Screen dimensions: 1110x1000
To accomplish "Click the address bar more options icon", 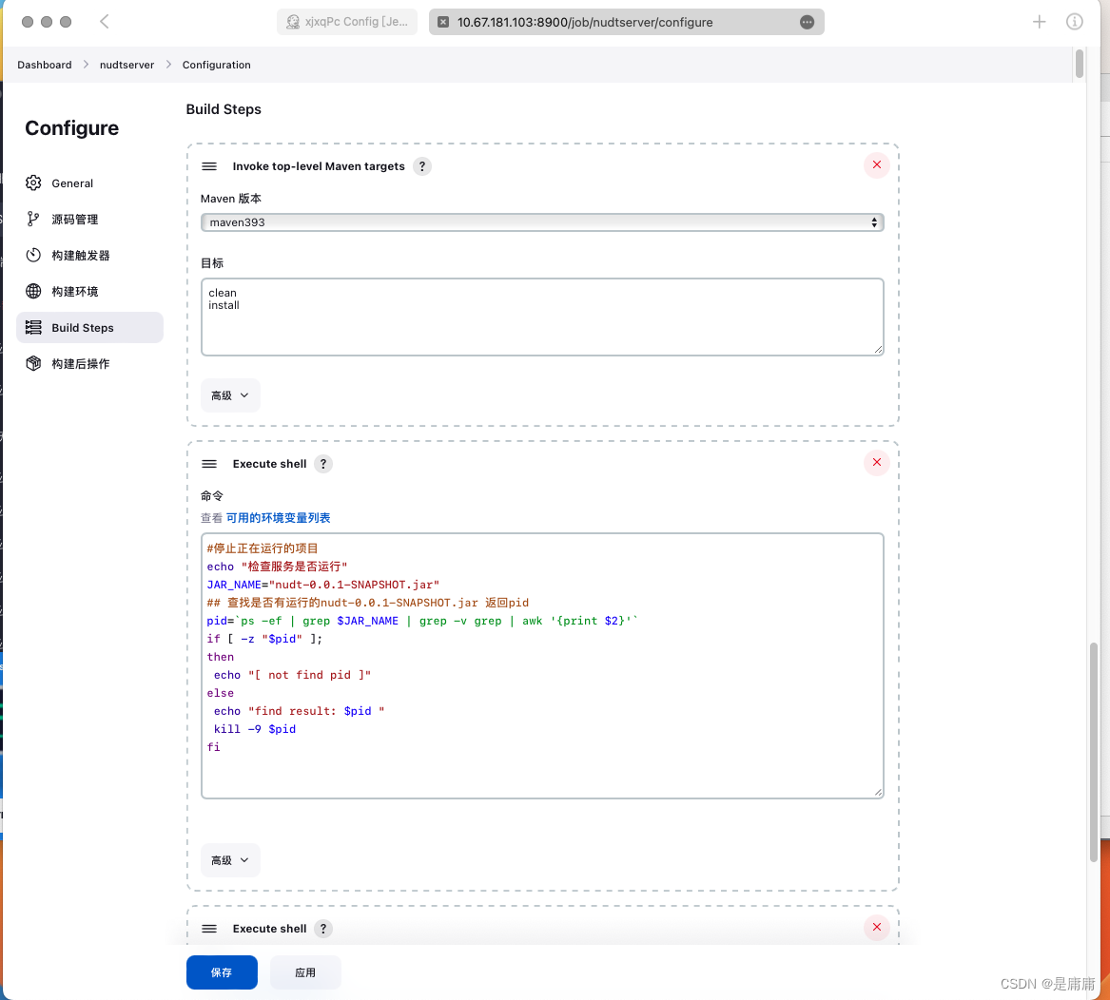I will [x=807, y=22].
